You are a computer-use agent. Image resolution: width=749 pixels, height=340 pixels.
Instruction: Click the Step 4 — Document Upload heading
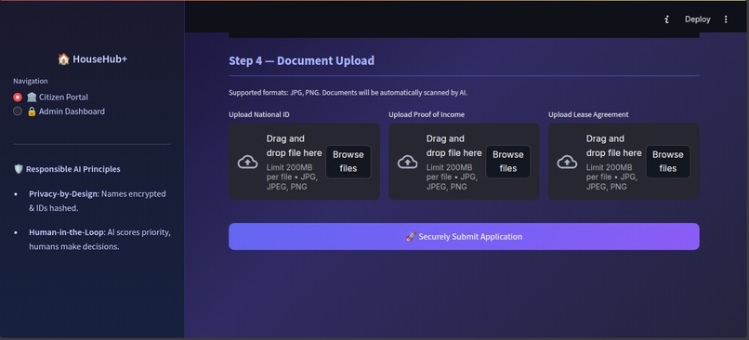pyautogui.click(x=301, y=60)
